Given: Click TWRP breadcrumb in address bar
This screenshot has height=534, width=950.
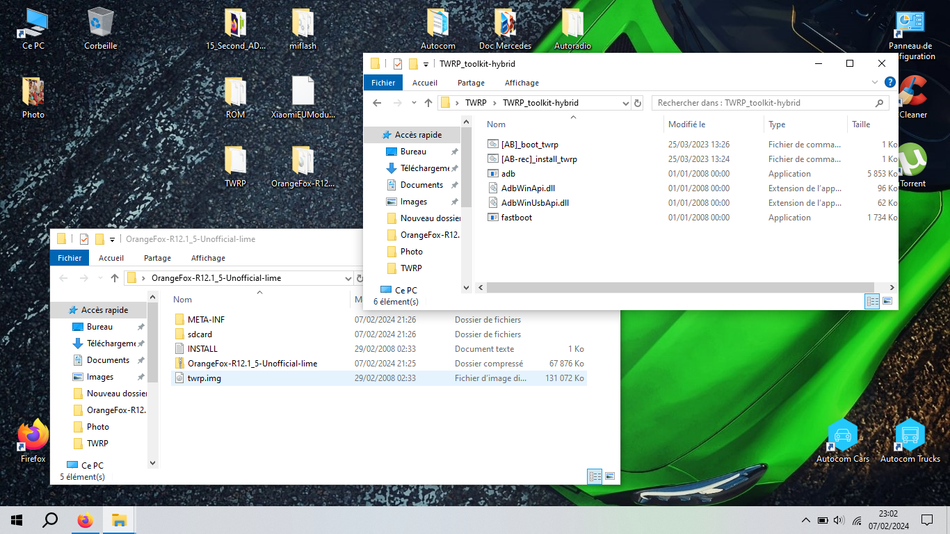Looking at the screenshot, I should click(x=476, y=103).
